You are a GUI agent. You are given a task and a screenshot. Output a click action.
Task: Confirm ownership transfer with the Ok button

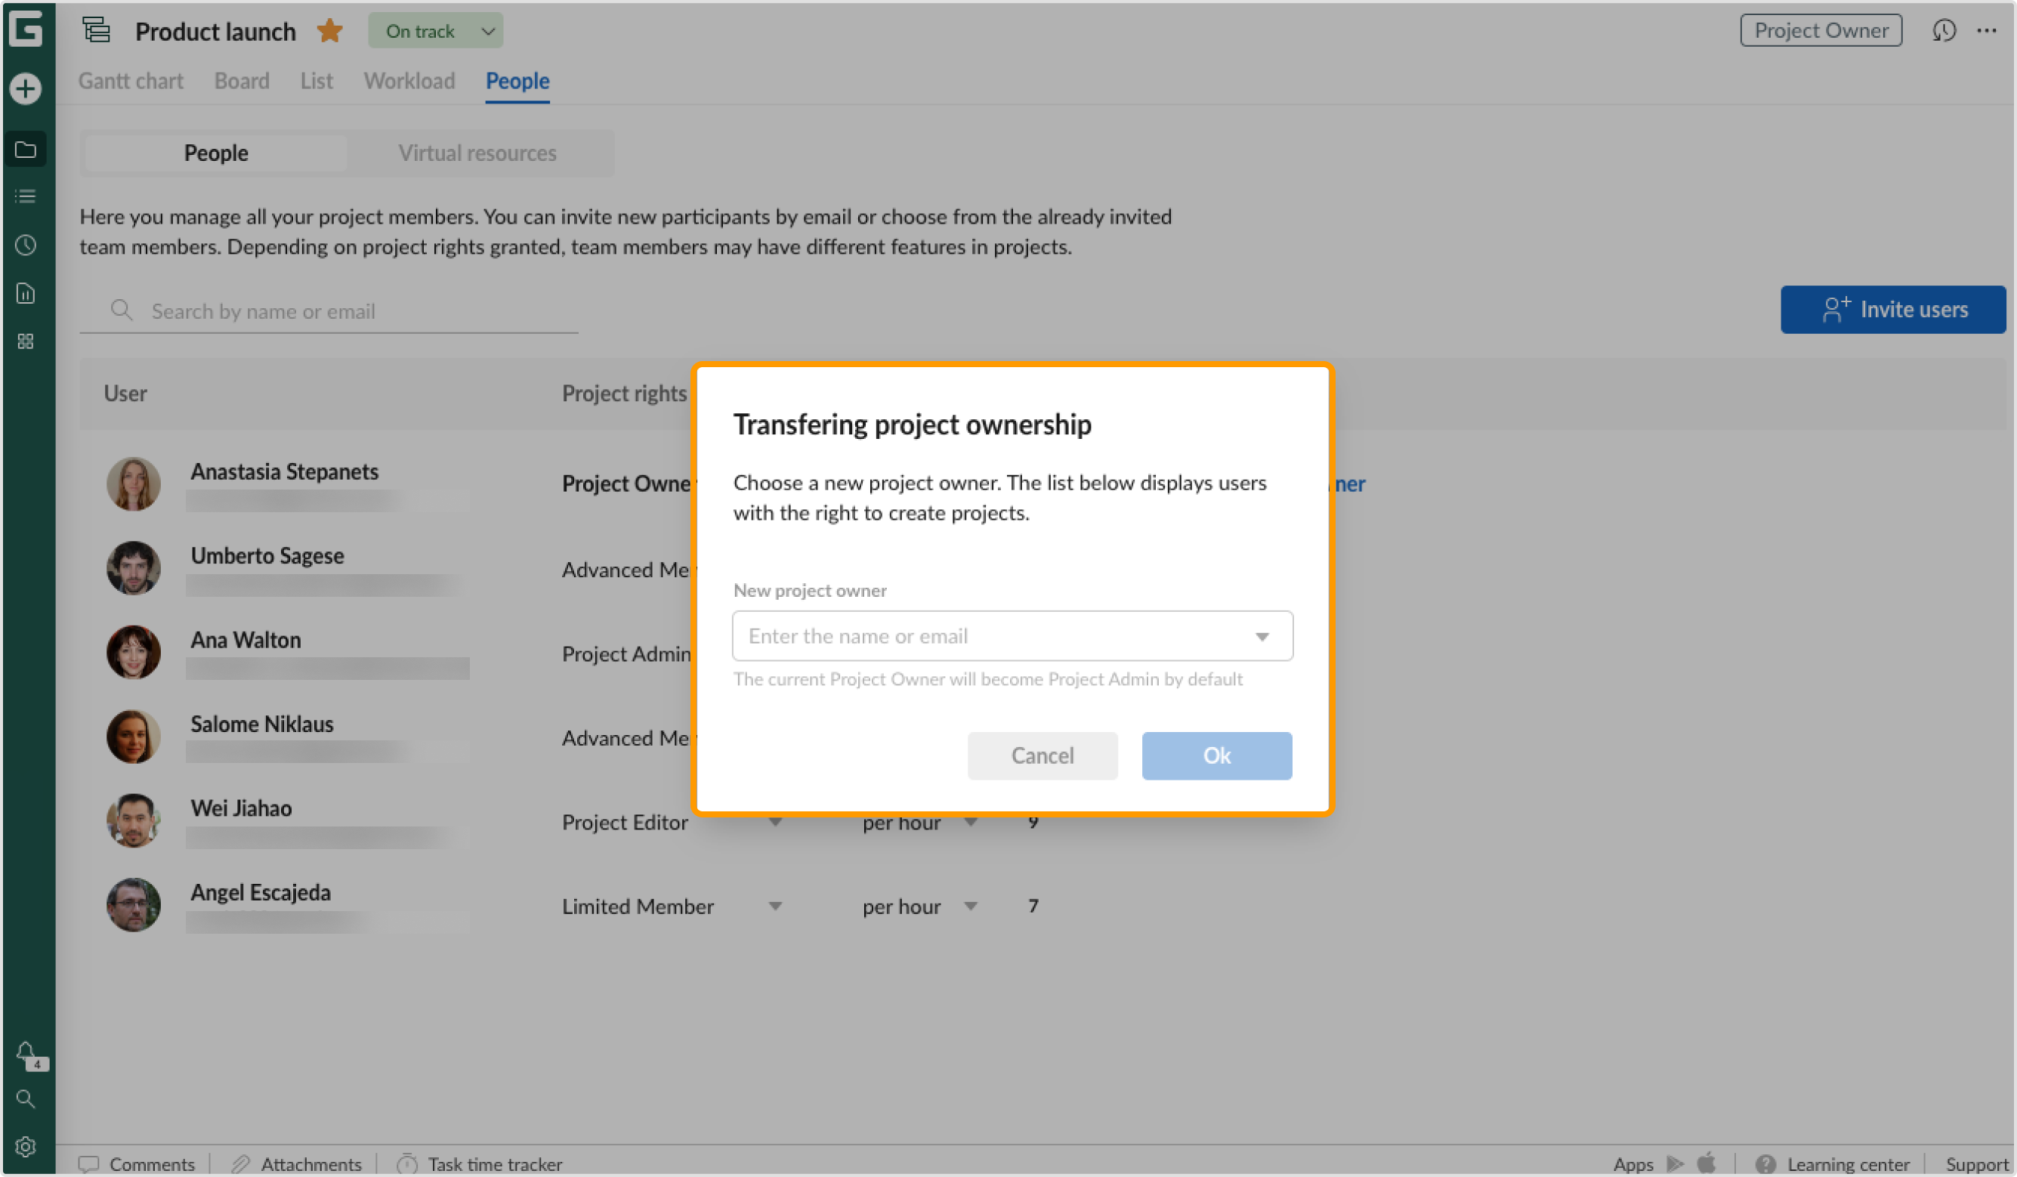pyautogui.click(x=1215, y=755)
